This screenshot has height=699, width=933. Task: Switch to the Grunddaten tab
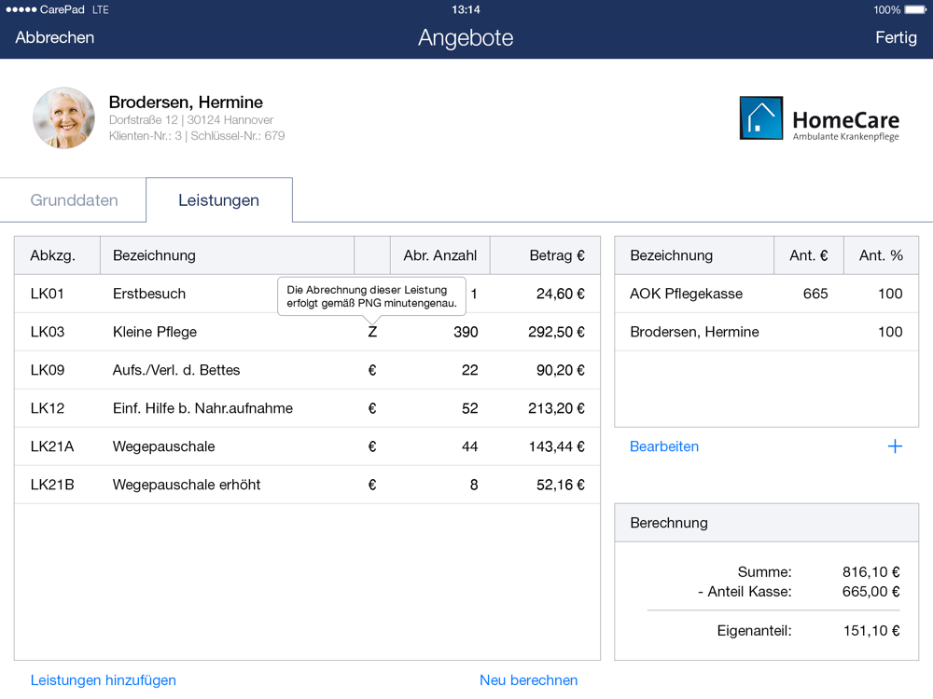pyautogui.click(x=74, y=200)
